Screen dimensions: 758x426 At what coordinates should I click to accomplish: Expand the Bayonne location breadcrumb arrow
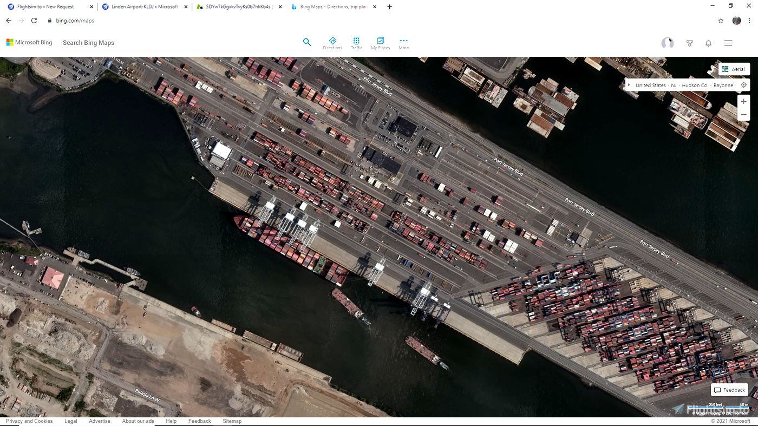click(x=629, y=84)
